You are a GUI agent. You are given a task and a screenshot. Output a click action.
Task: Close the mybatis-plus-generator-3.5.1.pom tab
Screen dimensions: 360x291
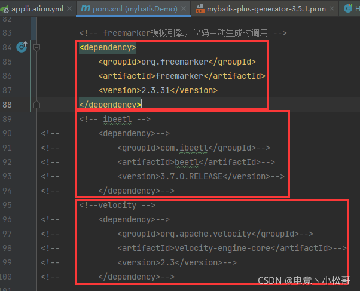[332, 9]
